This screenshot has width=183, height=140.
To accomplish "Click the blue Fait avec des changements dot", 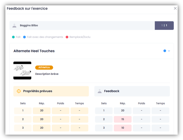I will point(24,37).
